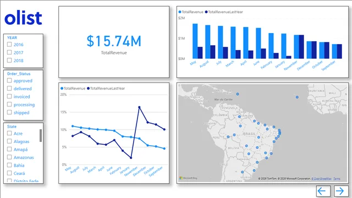Click the Microsoft Bing logo on map
The width and height of the screenshot is (352, 198).
188,178
